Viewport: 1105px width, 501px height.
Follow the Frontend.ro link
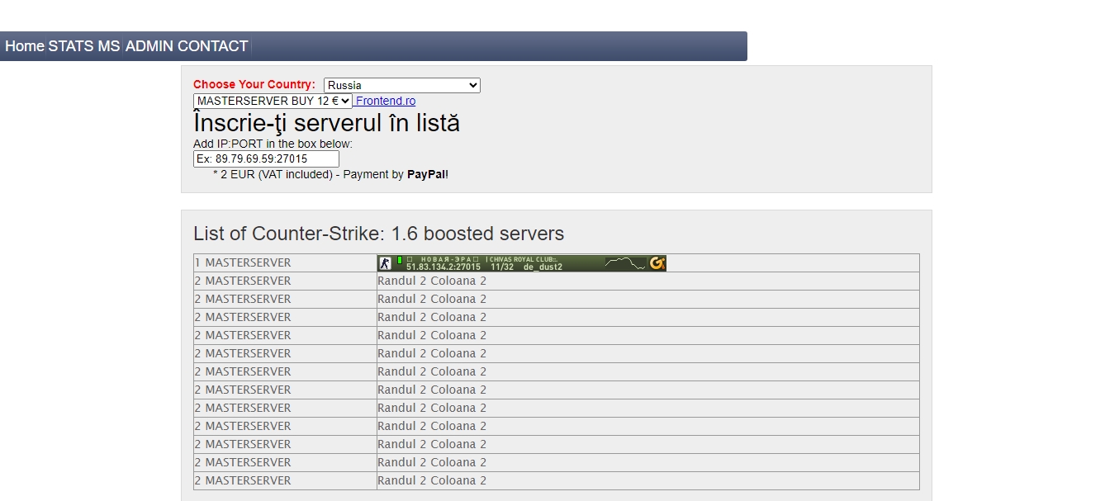(x=385, y=101)
